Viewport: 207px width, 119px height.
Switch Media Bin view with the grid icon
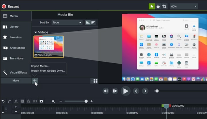point(95,81)
